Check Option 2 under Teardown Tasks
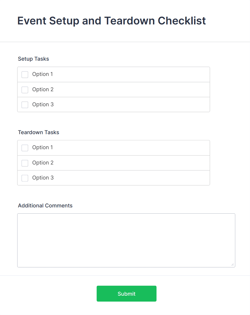 tap(25, 163)
